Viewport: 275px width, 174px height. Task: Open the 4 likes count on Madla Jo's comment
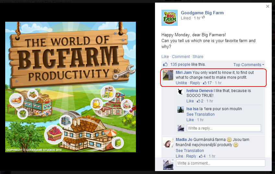[202, 156]
